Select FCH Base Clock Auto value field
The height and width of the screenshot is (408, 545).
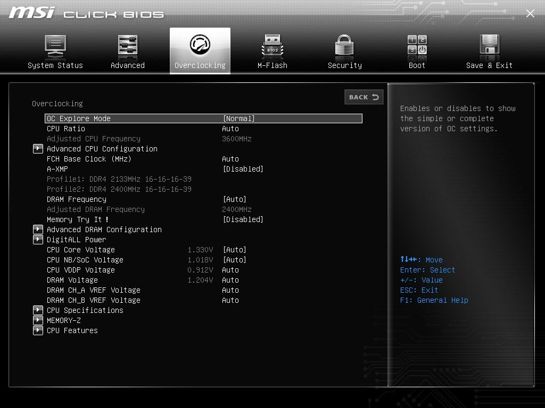(x=230, y=159)
